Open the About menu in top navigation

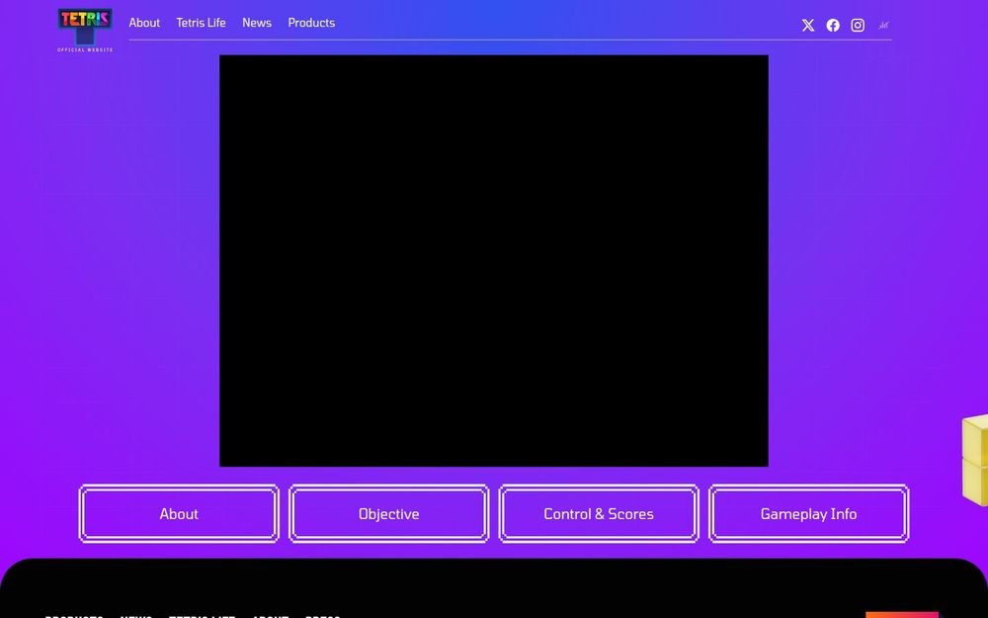pos(144,23)
